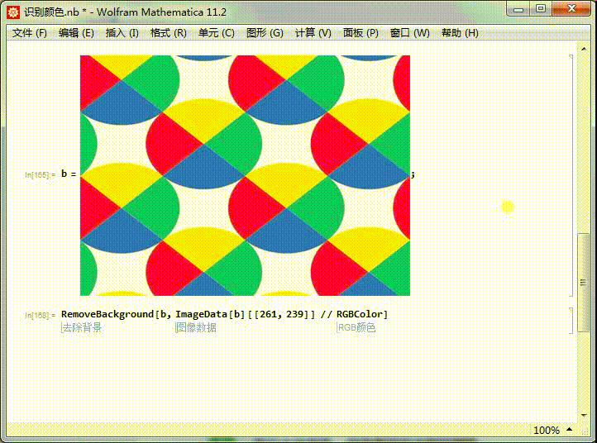This screenshot has height=443, width=597.
Task: Click scrollbar up arrow
Action: (584, 49)
